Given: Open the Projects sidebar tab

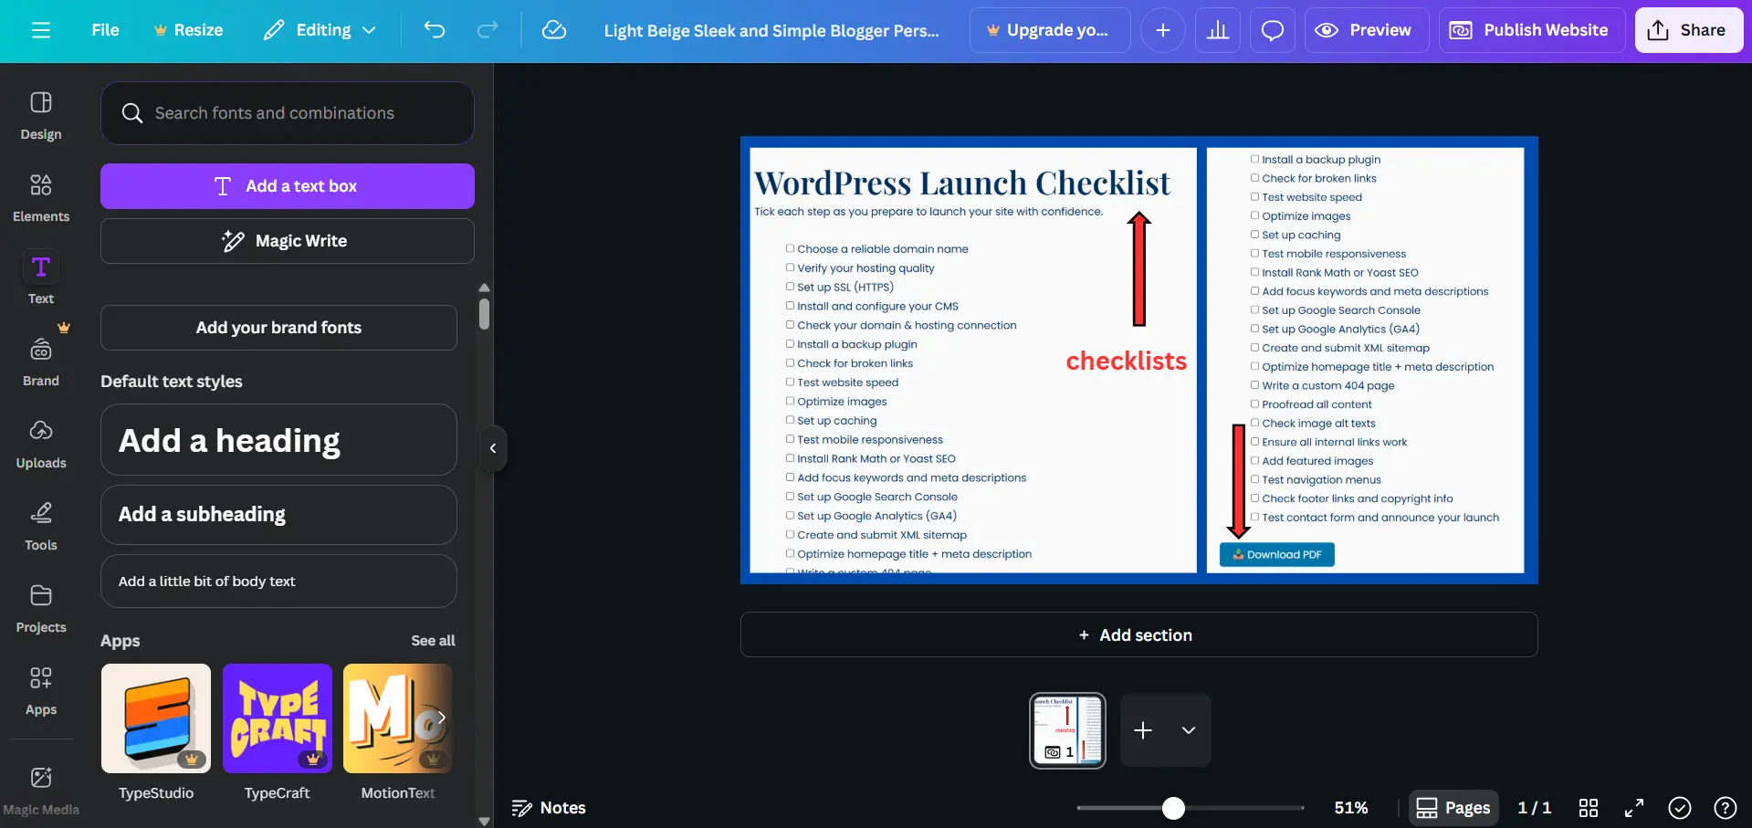Looking at the screenshot, I should point(41,609).
